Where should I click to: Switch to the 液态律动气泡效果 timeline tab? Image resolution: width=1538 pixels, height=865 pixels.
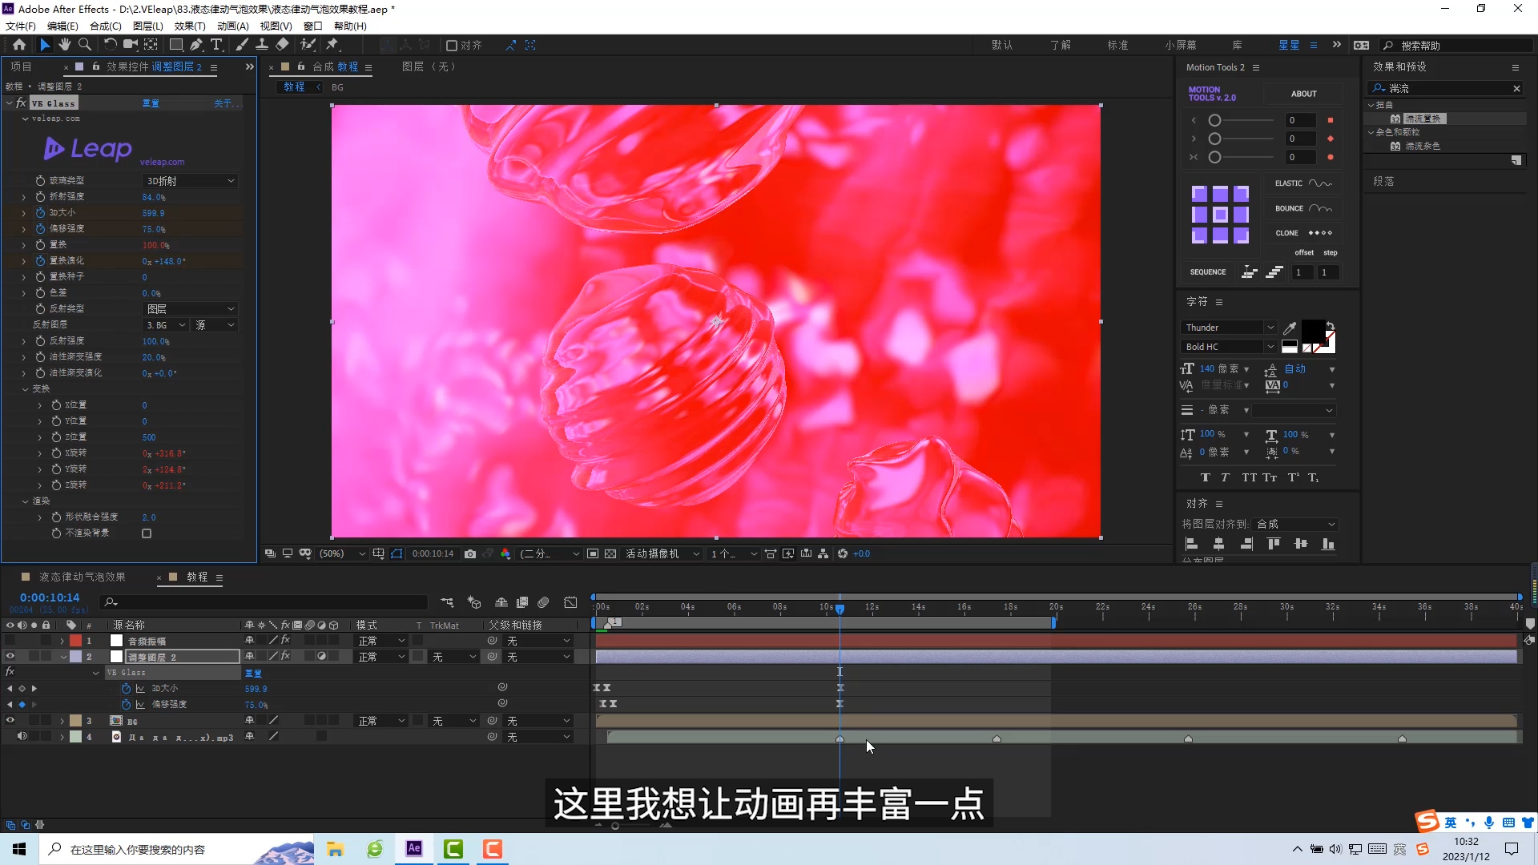point(83,577)
